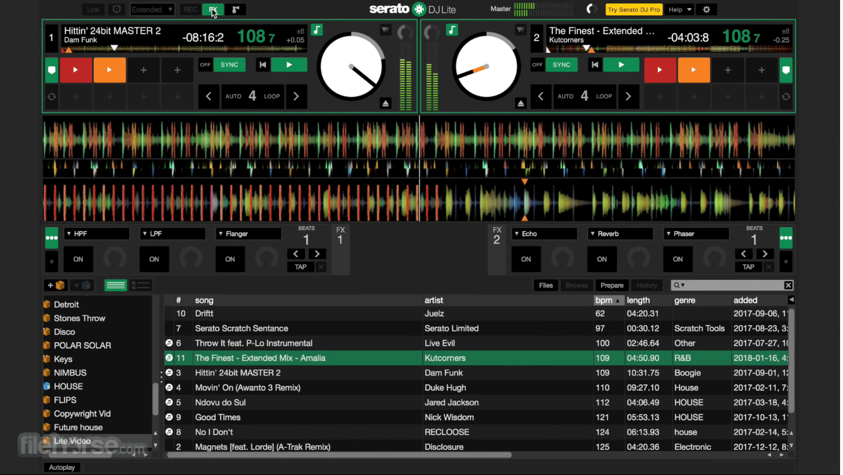
Task: Eject track from deck 2
Action: pyautogui.click(x=521, y=103)
